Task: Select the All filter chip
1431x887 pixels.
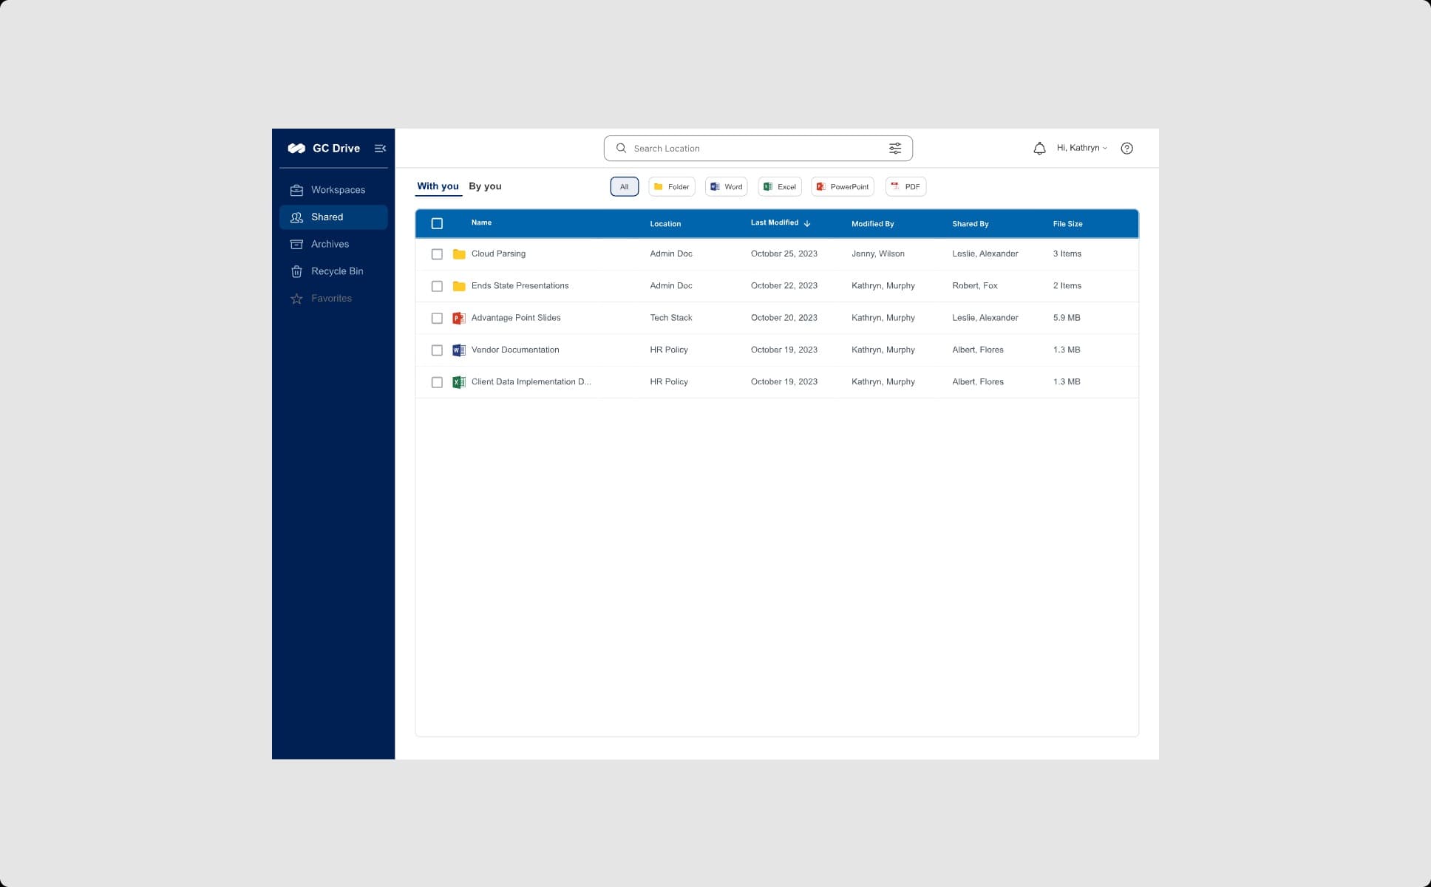Action: pyautogui.click(x=624, y=187)
